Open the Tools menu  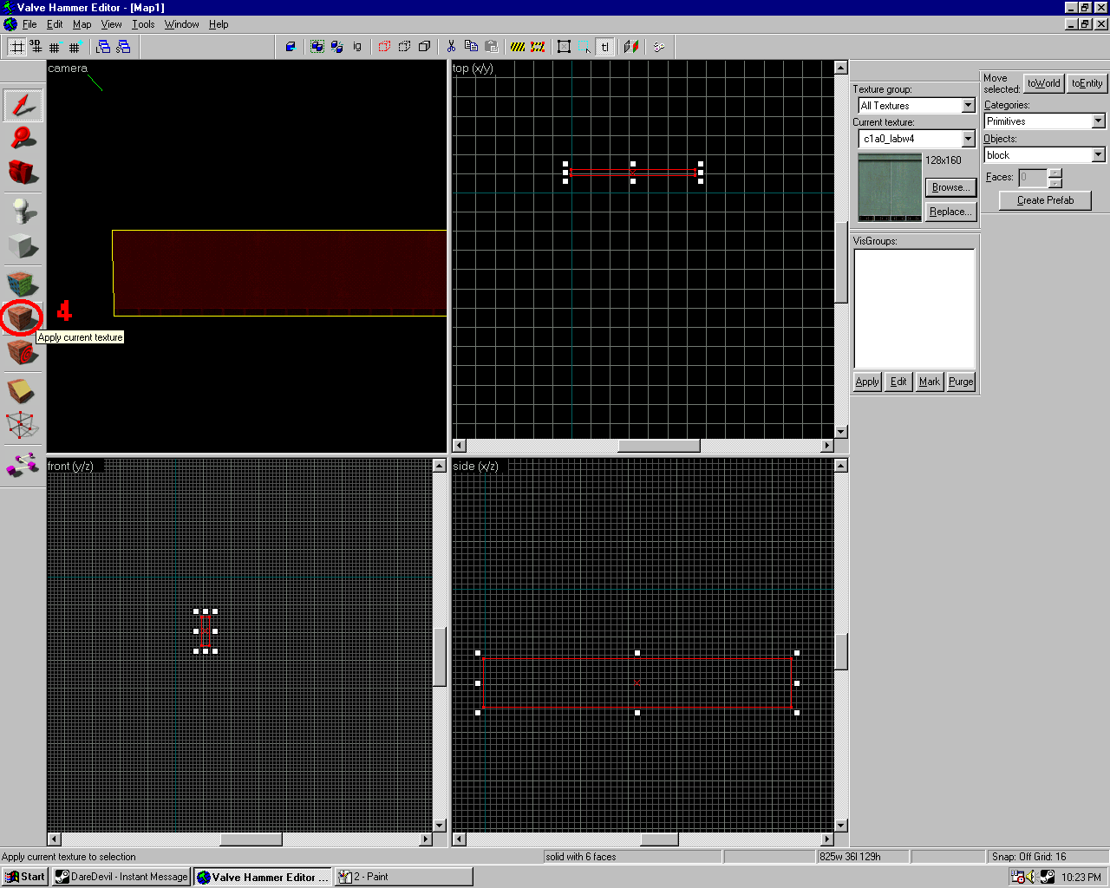(143, 24)
